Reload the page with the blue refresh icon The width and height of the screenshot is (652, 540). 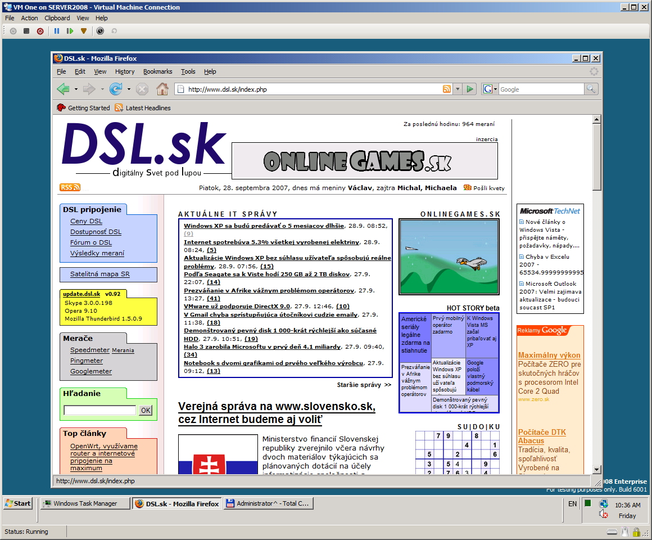(116, 89)
